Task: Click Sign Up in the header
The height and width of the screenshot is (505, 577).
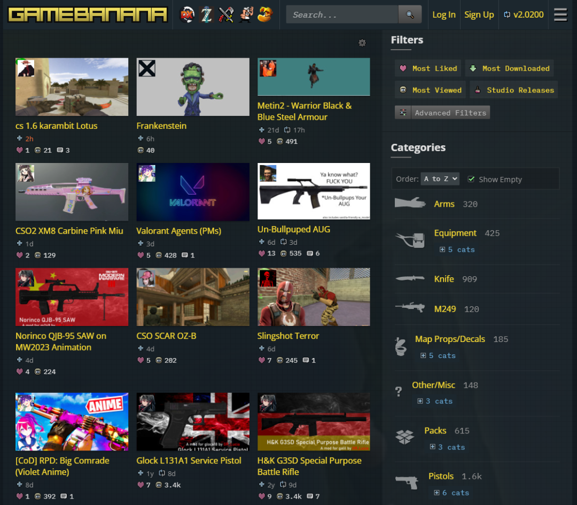Action: 479,15
